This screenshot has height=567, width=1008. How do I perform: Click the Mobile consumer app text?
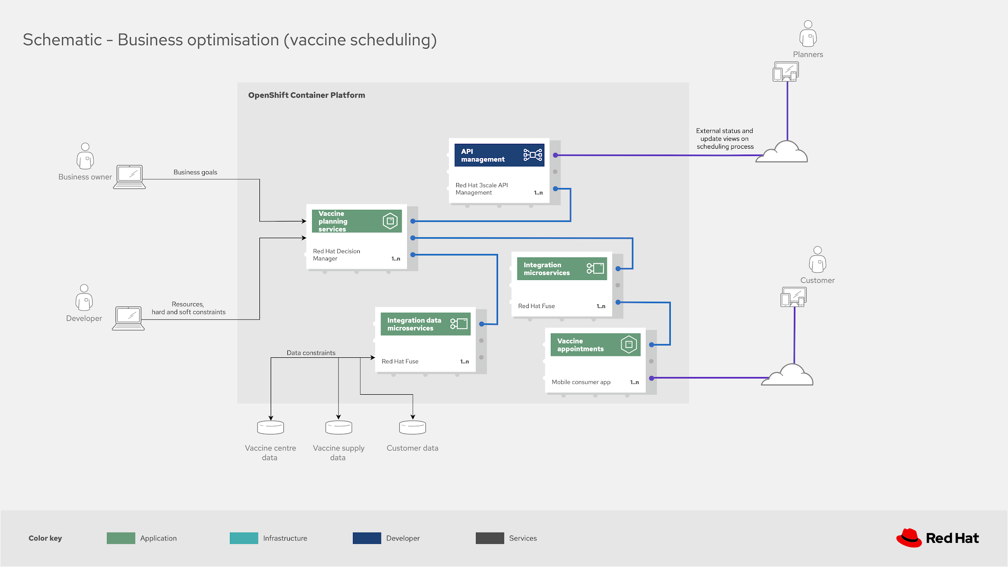coord(581,381)
